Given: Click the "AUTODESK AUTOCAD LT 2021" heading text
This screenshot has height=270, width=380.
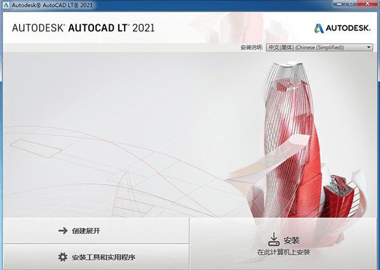Looking at the screenshot, I should point(83,28).
